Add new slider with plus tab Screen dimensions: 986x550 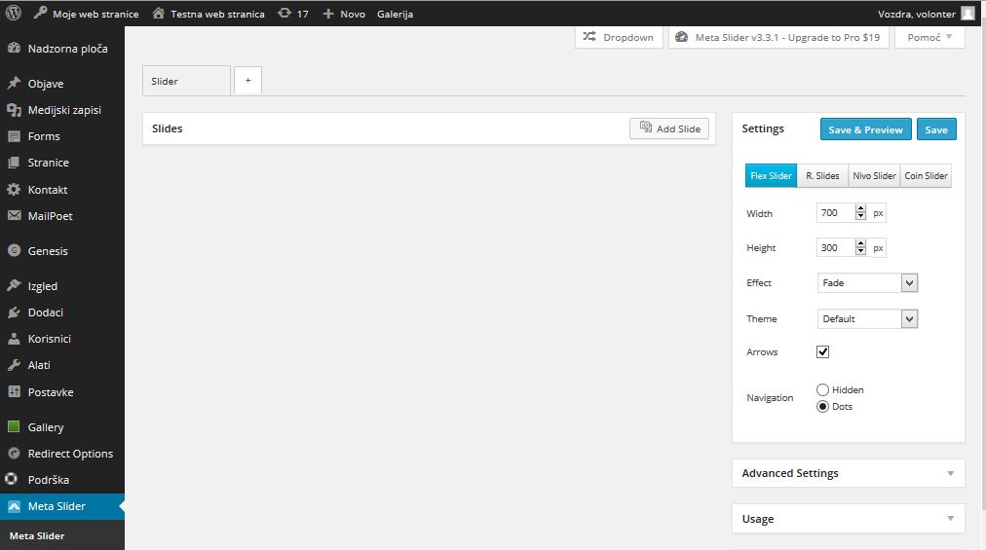(247, 81)
